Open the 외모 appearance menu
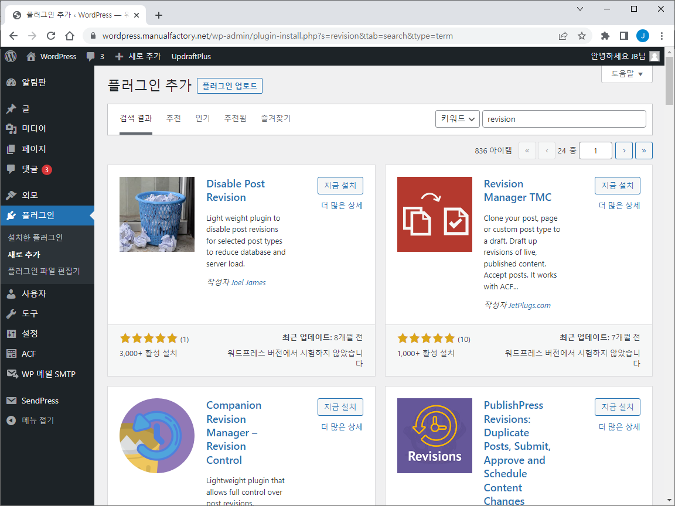This screenshot has height=506, width=675. 47,195
